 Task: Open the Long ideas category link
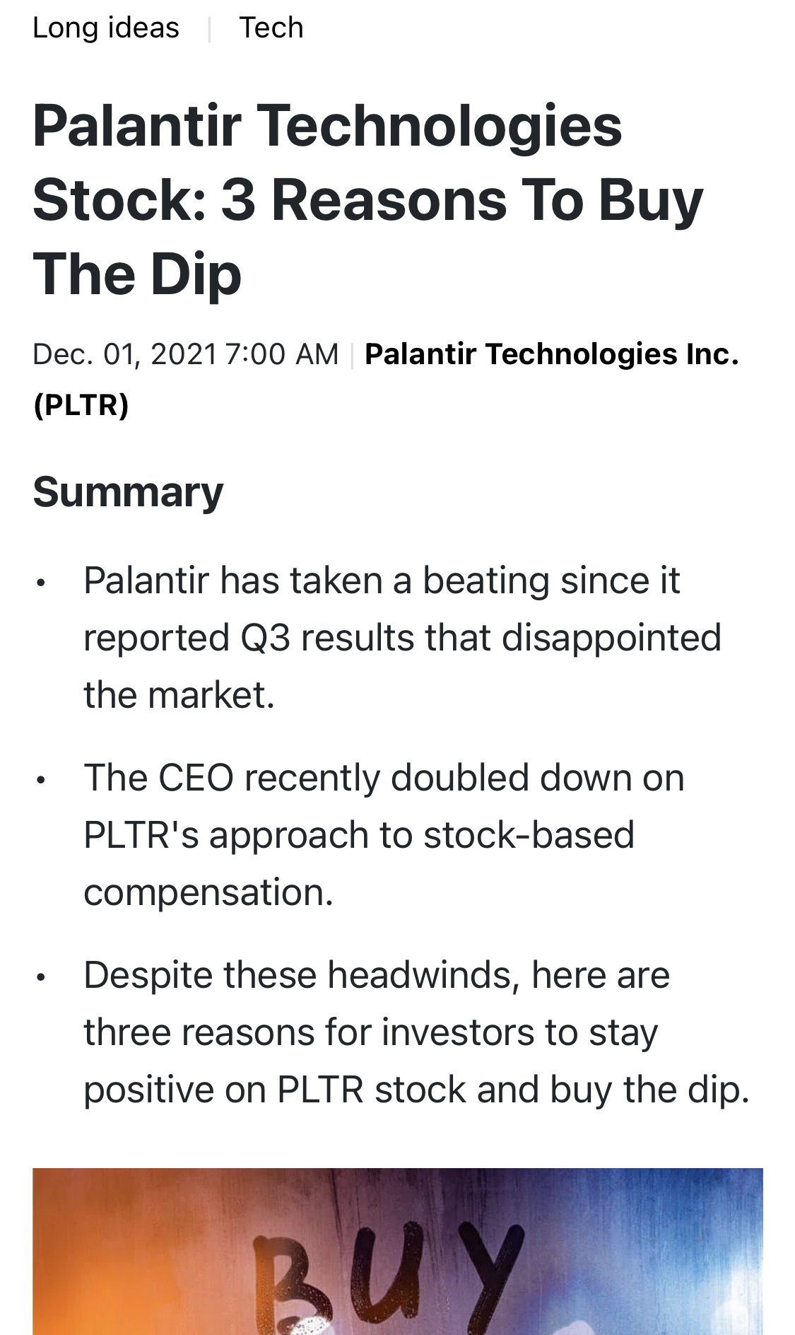coord(106,28)
